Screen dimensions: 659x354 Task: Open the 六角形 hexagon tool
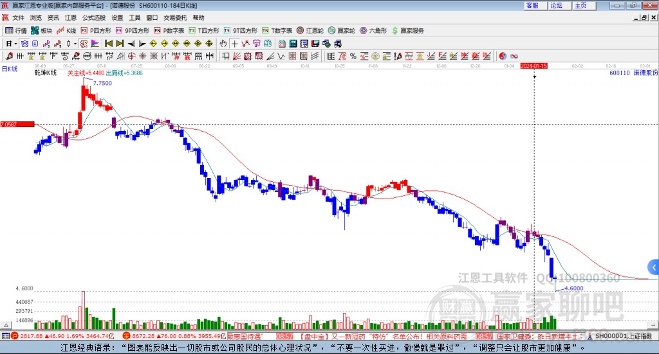(x=373, y=31)
